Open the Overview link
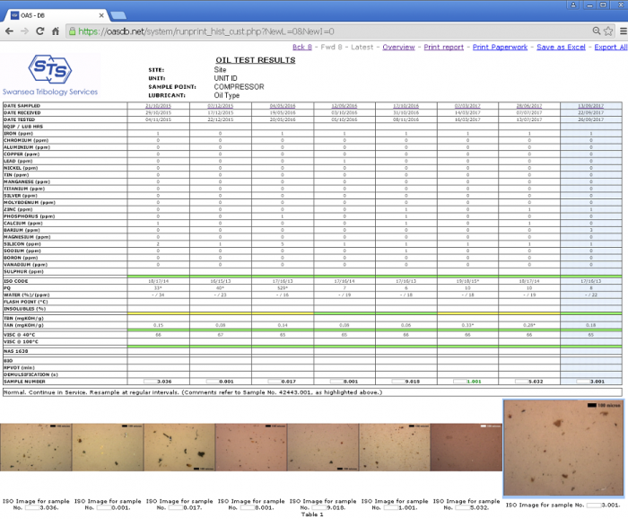This screenshot has width=628, height=519. click(x=398, y=47)
